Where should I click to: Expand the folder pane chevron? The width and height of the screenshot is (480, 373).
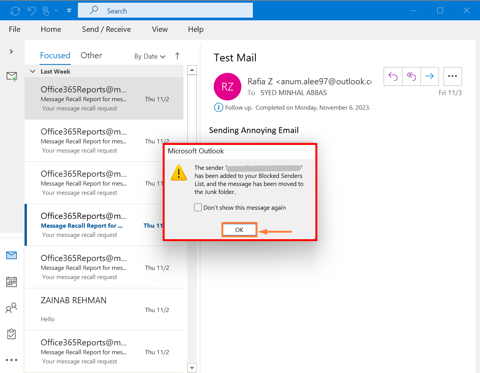(x=12, y=51)
